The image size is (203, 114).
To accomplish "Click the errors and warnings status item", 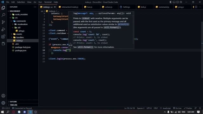I will (x=6, y=108).
